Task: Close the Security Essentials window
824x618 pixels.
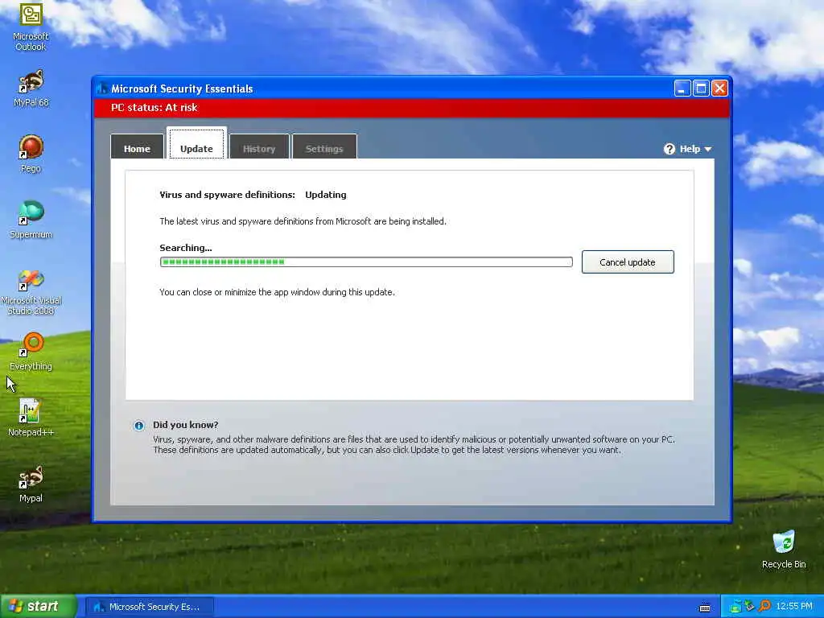Action: (x=719, y=89)
